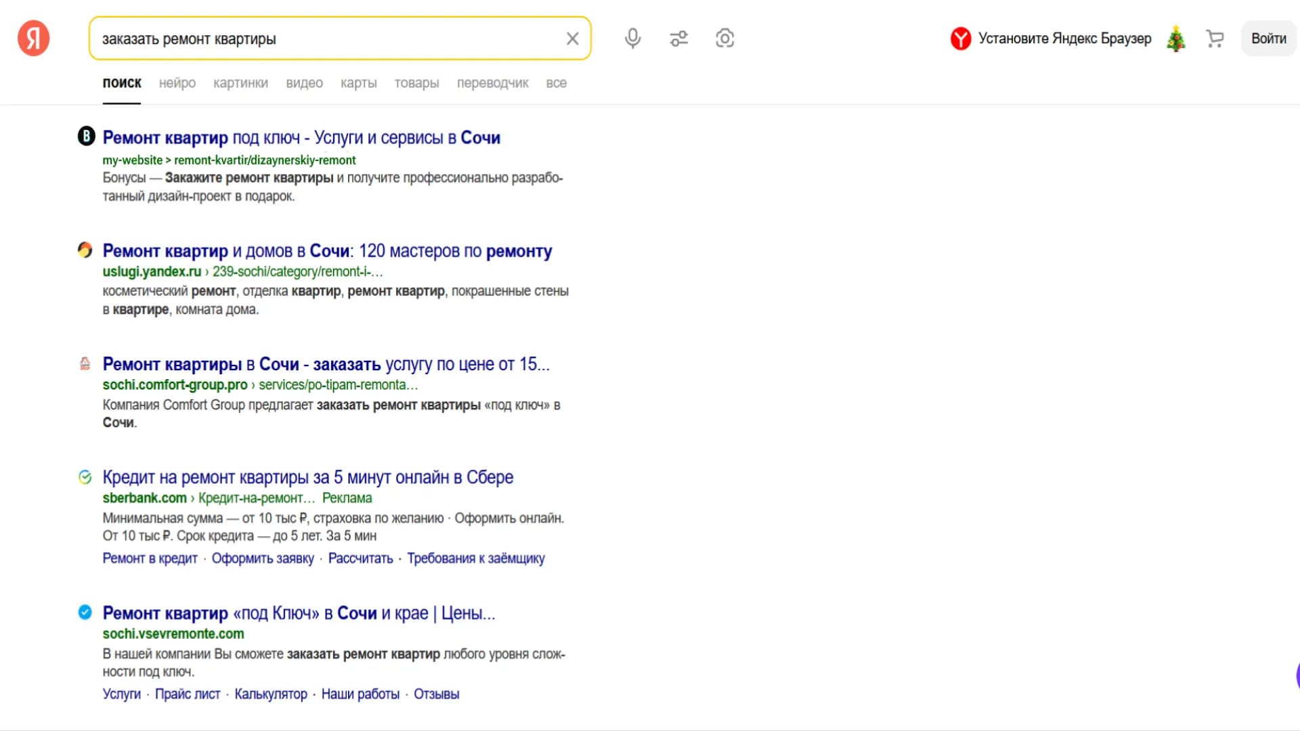Switch to the нейро tab
Image resolution: width=1300 pixels, height=731 pixels.
coord(177,83)
